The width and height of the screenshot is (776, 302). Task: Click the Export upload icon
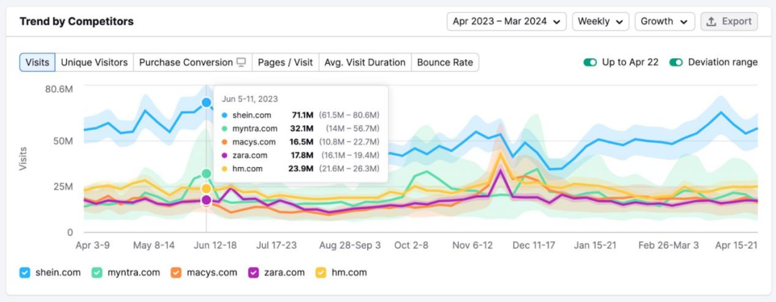click(711, 22)
